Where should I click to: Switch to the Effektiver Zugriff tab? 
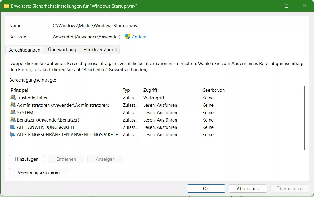101,50
